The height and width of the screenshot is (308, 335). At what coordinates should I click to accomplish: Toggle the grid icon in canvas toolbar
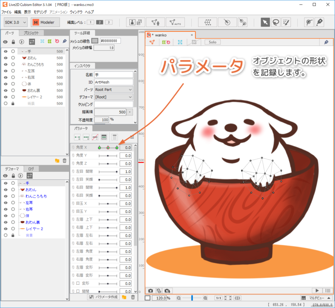(x=194, y=42)
